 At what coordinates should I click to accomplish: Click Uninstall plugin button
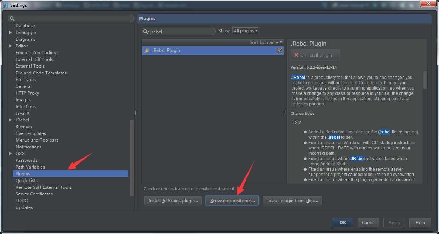point(315,55)
